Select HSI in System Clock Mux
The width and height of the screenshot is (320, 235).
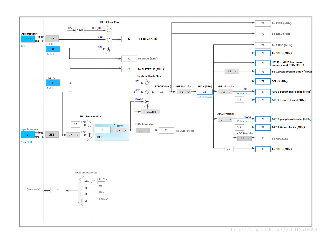(147, 83)
